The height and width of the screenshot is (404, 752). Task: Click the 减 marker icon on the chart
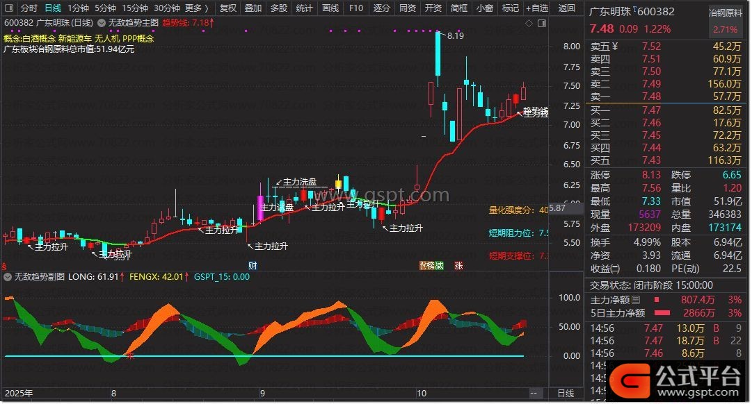pyautogui.click(x=440, y=265)
